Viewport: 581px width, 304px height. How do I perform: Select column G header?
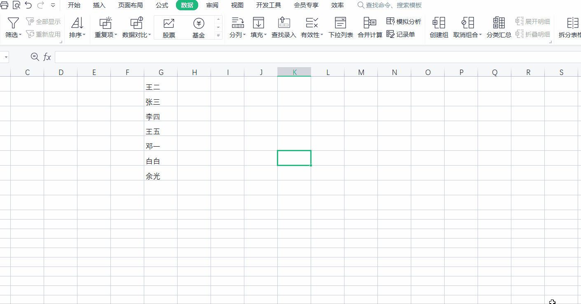[161, 72]
